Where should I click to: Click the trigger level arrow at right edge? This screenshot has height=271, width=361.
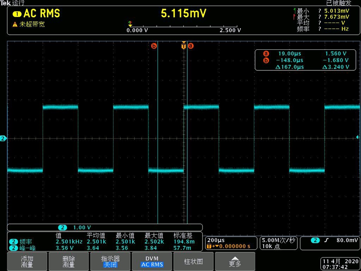[357, 137]
